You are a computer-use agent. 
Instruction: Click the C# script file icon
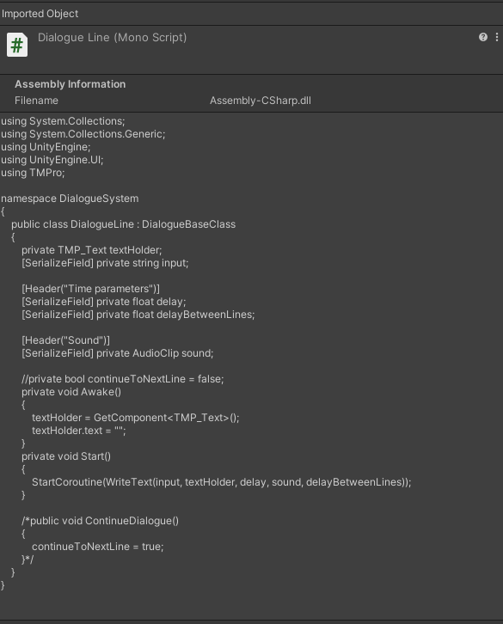pos(17,45)
